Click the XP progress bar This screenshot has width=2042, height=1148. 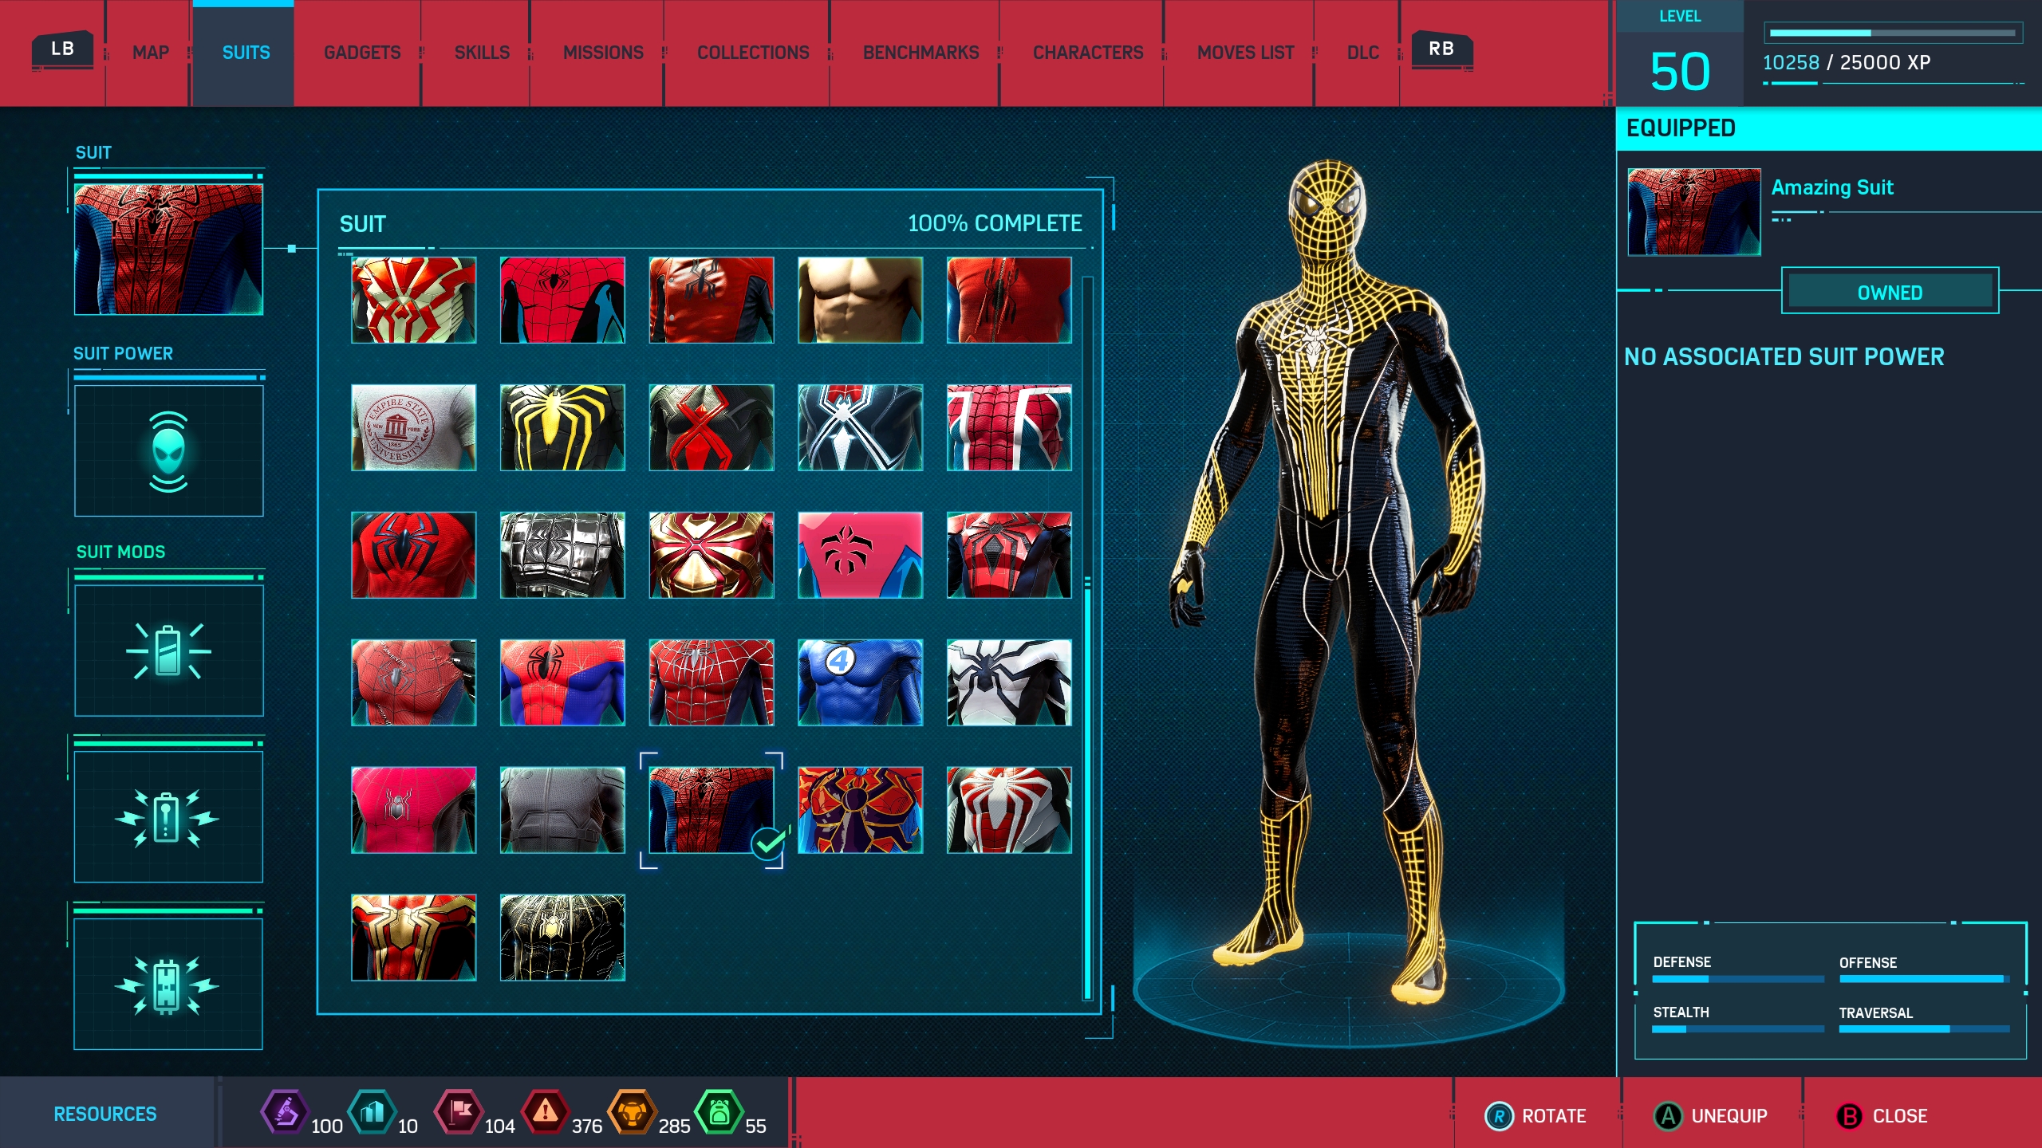coord(1893,33)
